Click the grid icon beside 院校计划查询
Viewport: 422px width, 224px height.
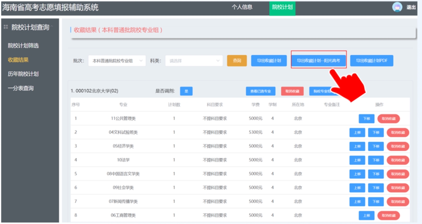[x=6, y=27]
